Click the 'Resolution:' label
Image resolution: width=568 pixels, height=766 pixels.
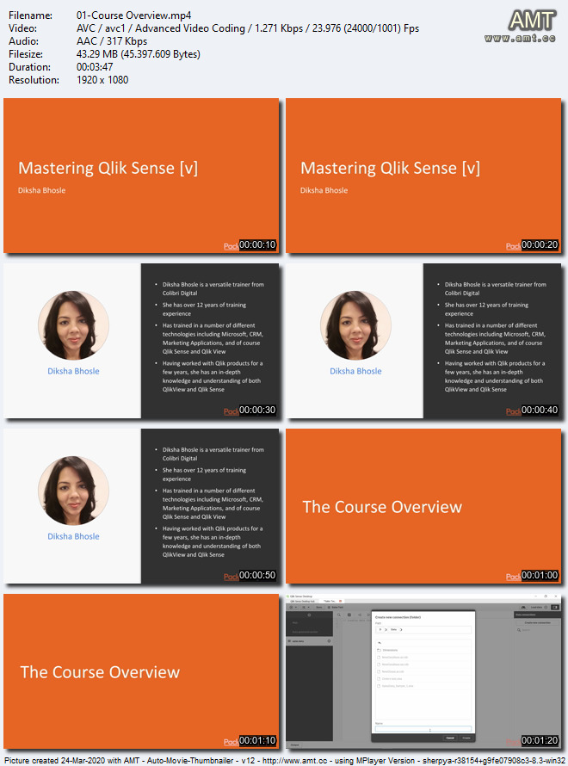(34, 80)
